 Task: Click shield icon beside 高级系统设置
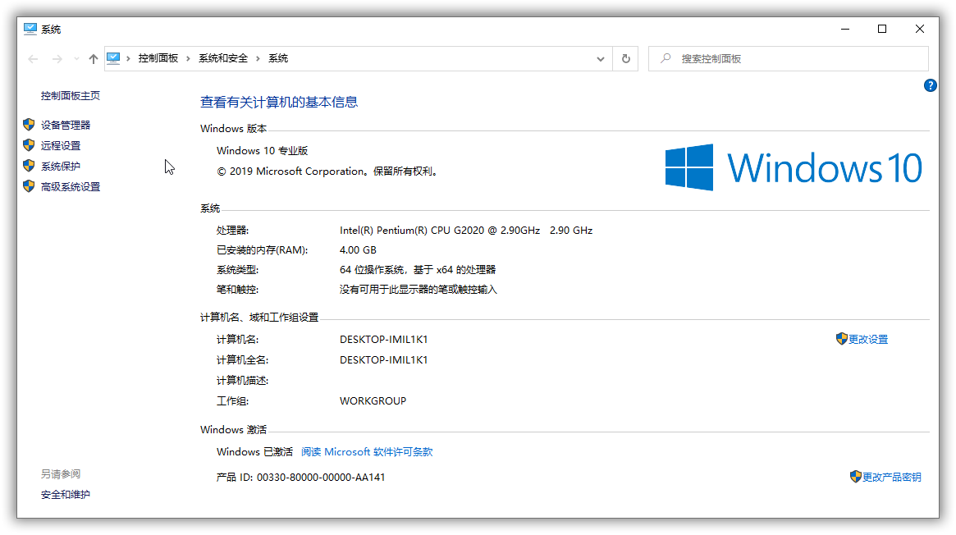point(29,186)
